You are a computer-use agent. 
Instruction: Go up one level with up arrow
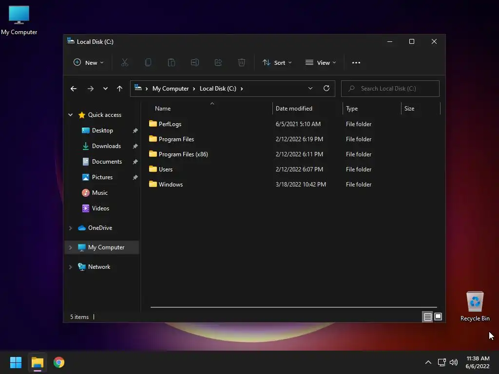coord(119,89)
